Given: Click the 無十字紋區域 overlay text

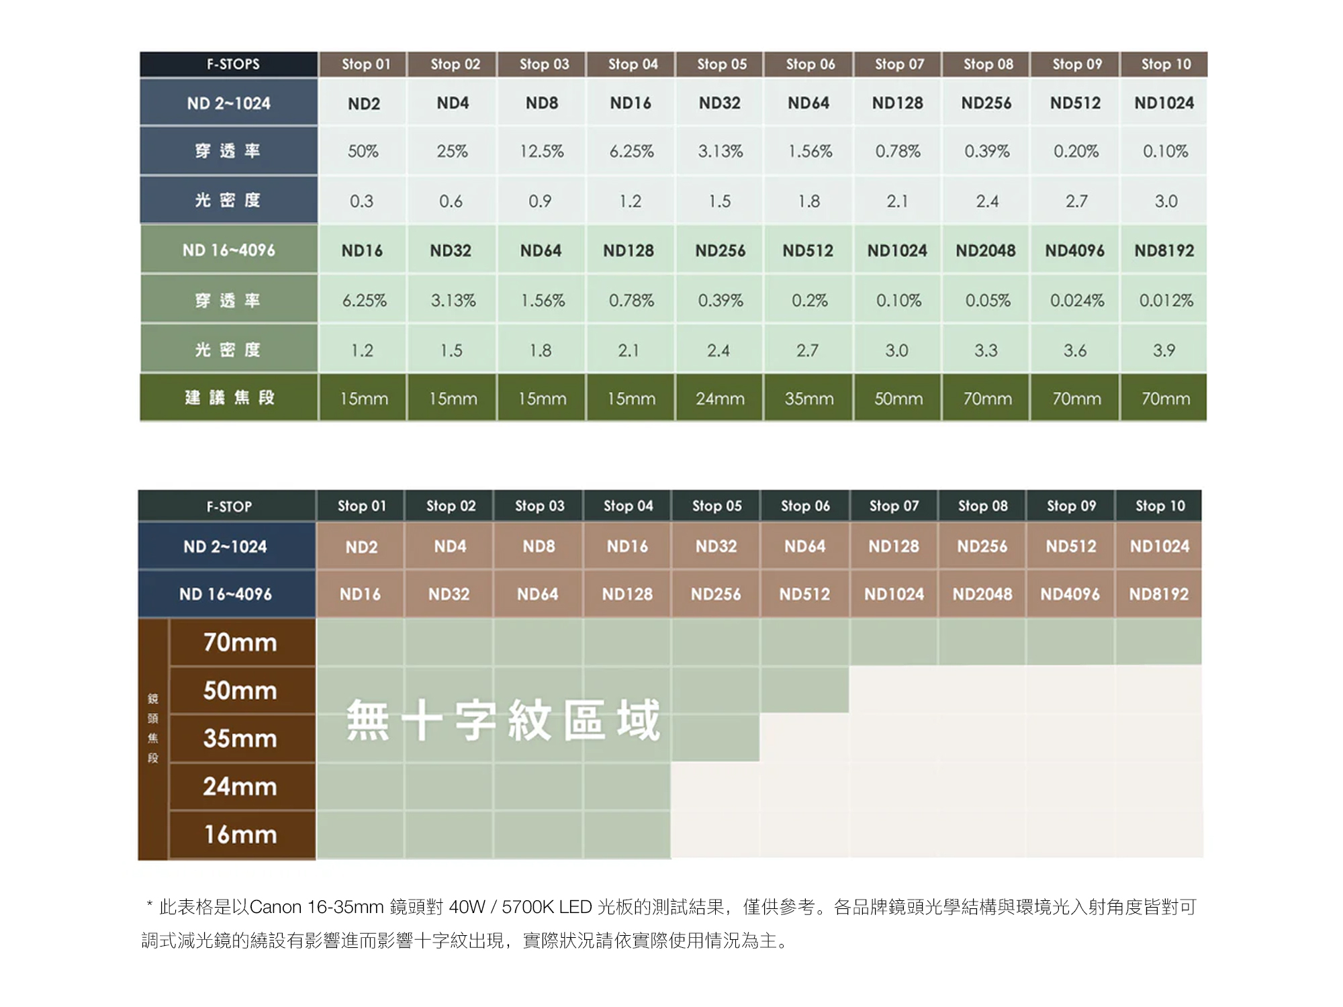Looking at the screenshot, I should pyautogui.click(x=504, y=720).
